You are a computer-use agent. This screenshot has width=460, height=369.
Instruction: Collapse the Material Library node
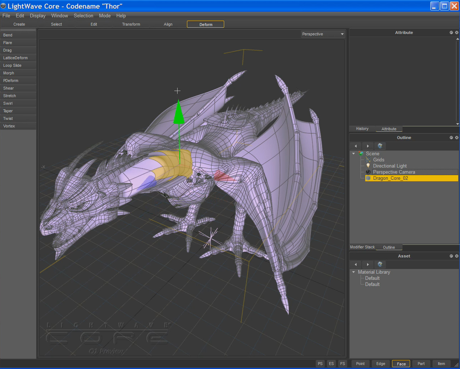tap(354, 272)
